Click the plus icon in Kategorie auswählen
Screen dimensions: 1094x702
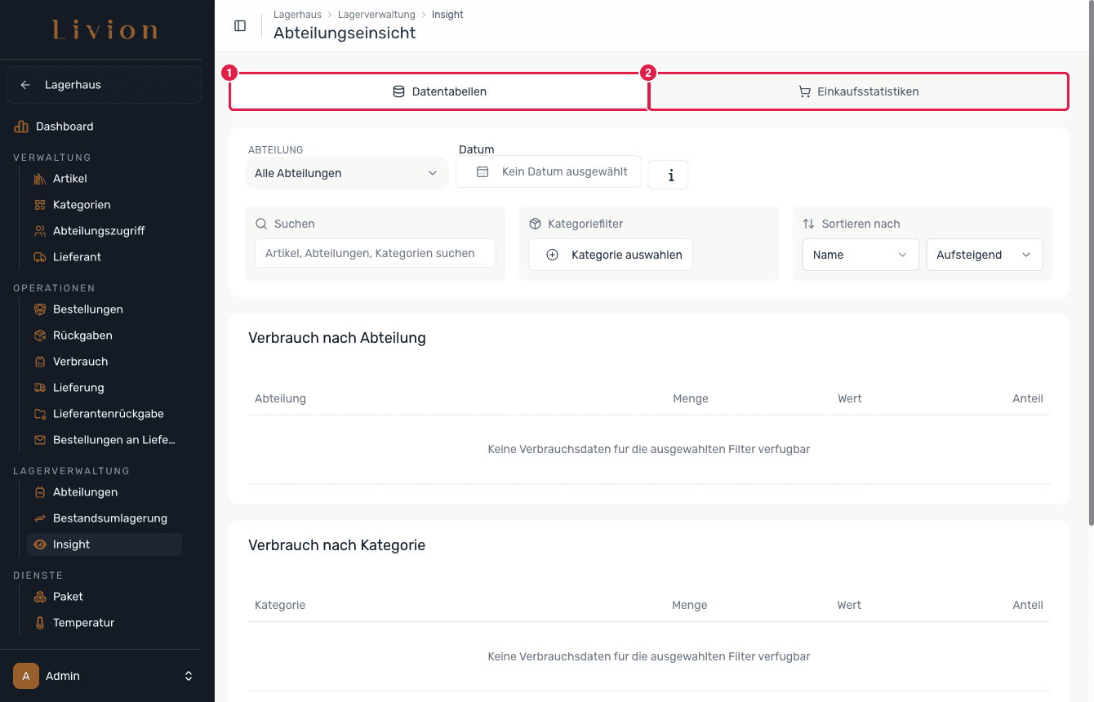pos(552,255)
